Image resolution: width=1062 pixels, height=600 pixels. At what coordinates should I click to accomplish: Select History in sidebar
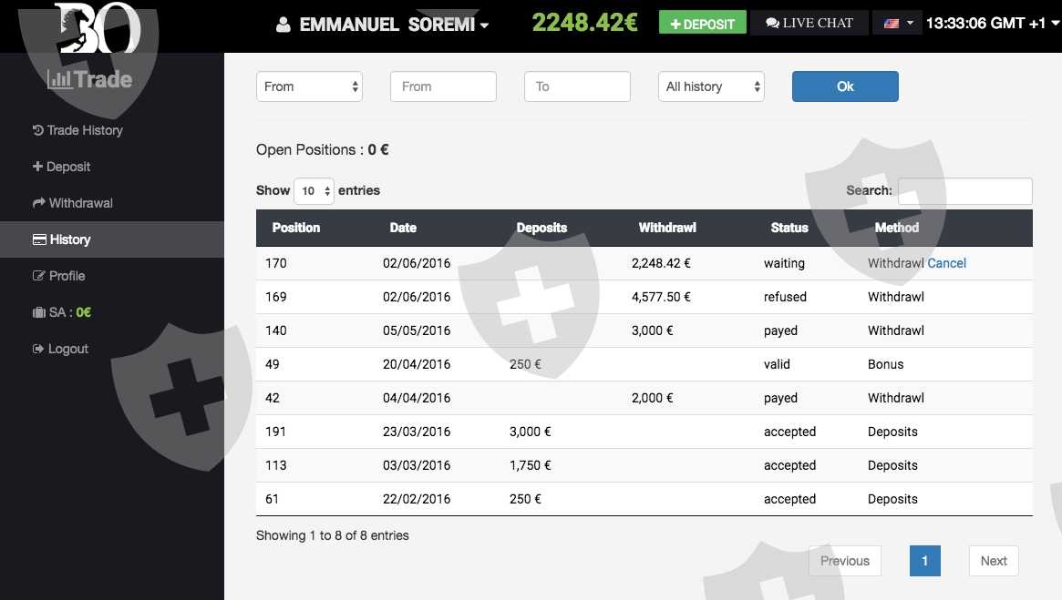click(x=112, y=239)
